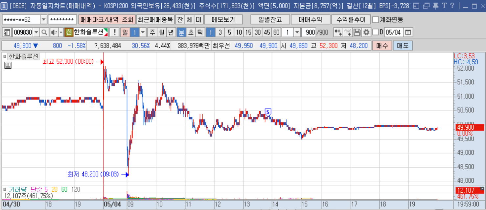Viewport: 486px width, 210px height.
Task: Select the 10 minute interval
Action: [x=239, y=32]
